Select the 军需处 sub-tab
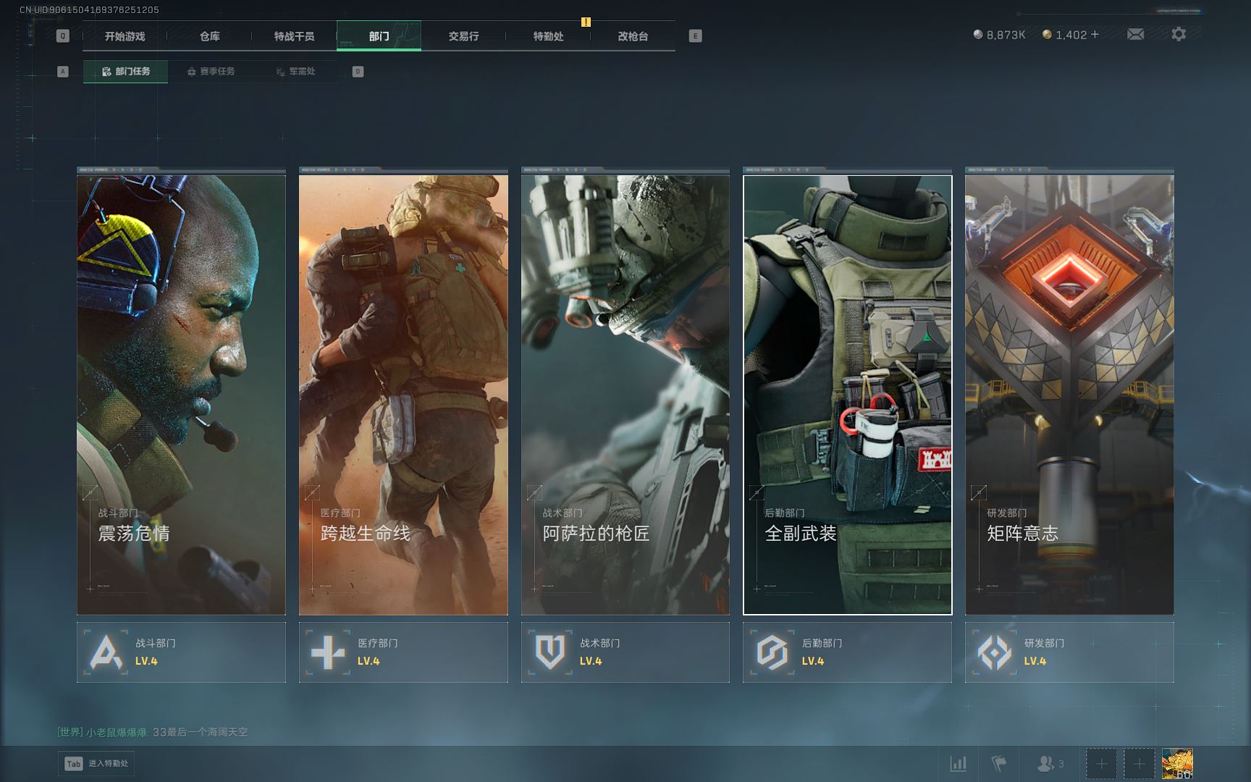1251x782 pixels. click(295, 71)
